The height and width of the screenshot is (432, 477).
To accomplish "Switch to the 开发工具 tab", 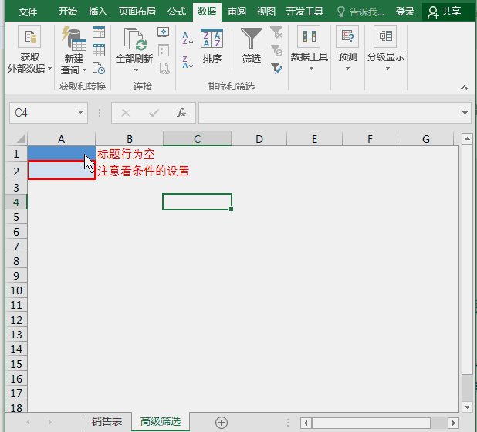I will 305,12.
